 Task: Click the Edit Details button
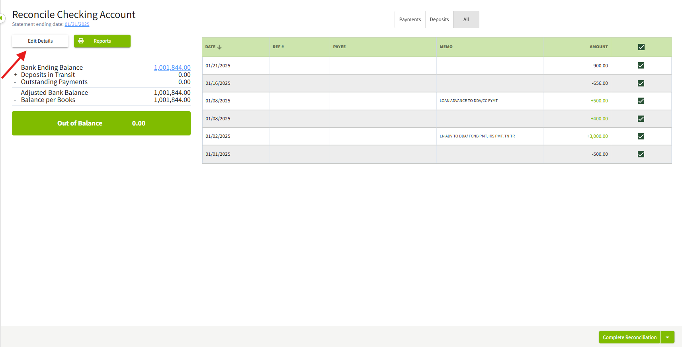pos(40,41)
